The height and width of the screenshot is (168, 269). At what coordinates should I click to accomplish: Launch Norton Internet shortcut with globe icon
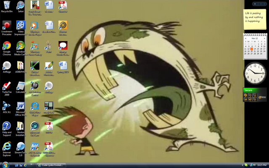click(x=63, y=28)
